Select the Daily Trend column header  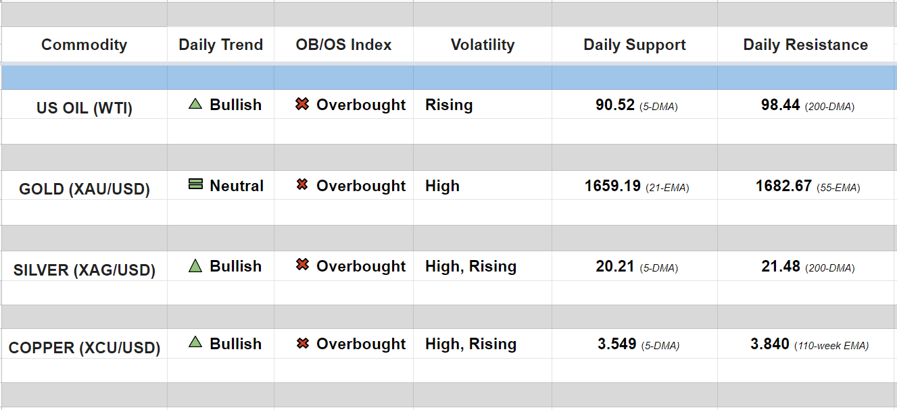[x=220, y=45]
